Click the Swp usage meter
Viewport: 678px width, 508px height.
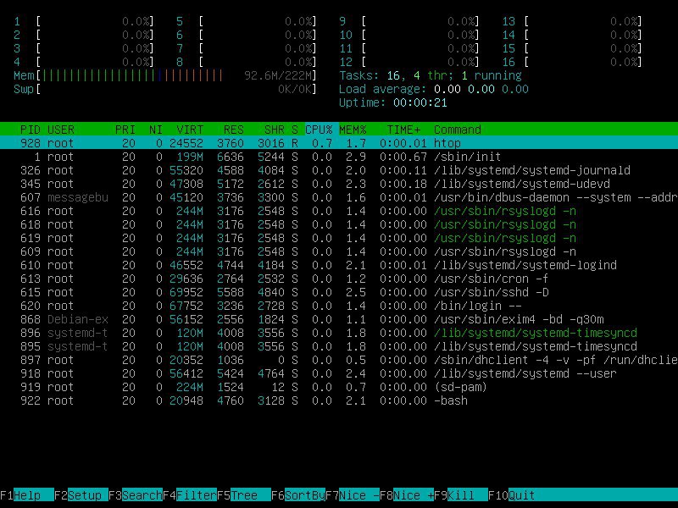point(164,89)
